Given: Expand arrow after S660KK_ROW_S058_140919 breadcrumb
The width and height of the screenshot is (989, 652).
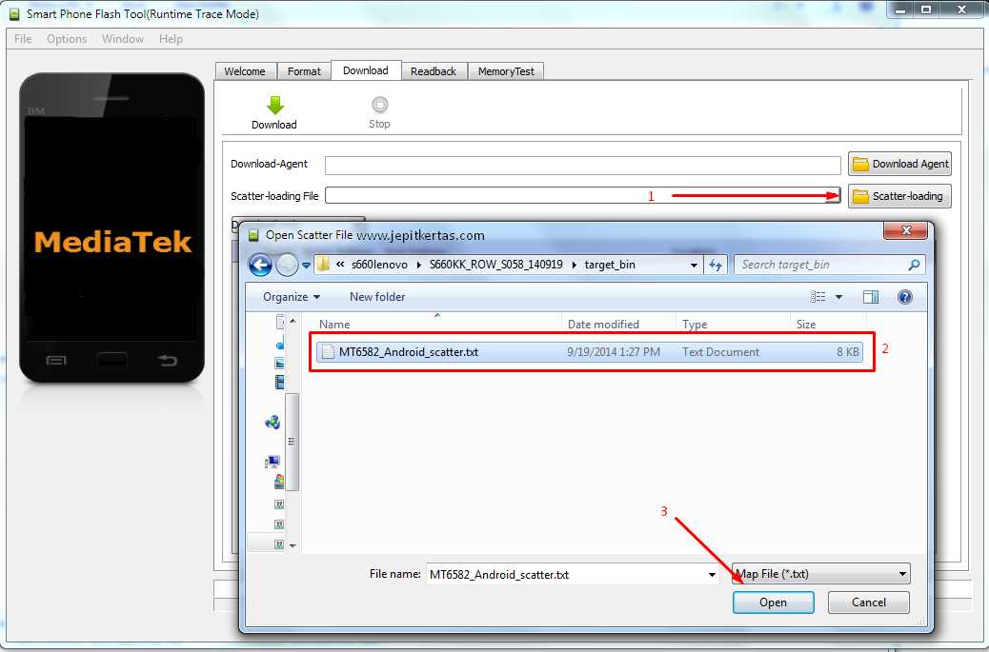Looking at the screenshot, I should point(574,266).
